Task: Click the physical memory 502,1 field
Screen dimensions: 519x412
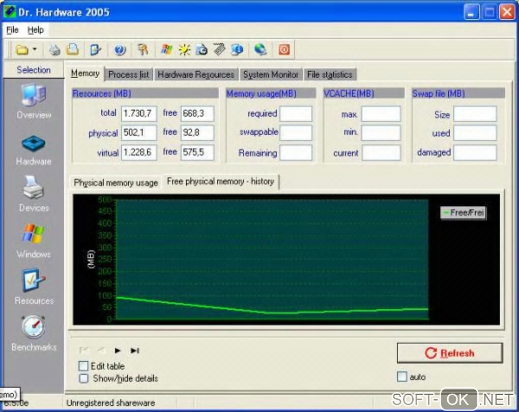Action: click(139, 133)
